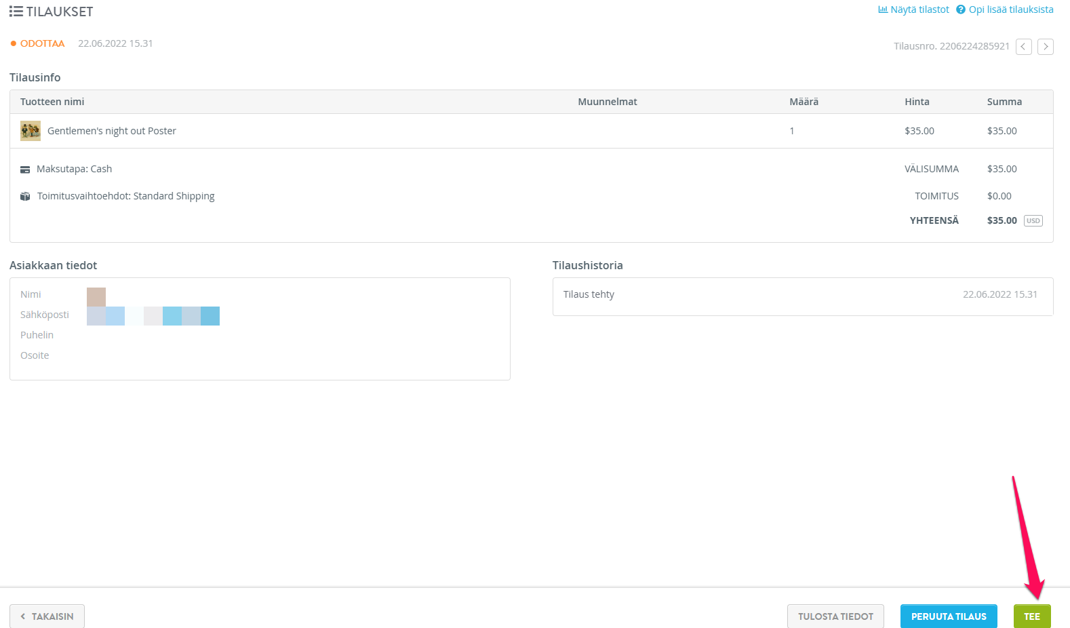The height and width of the screenshot is (628, 1070).
Task: Click the Puhelin label in customer details
Action: [37, 335]
